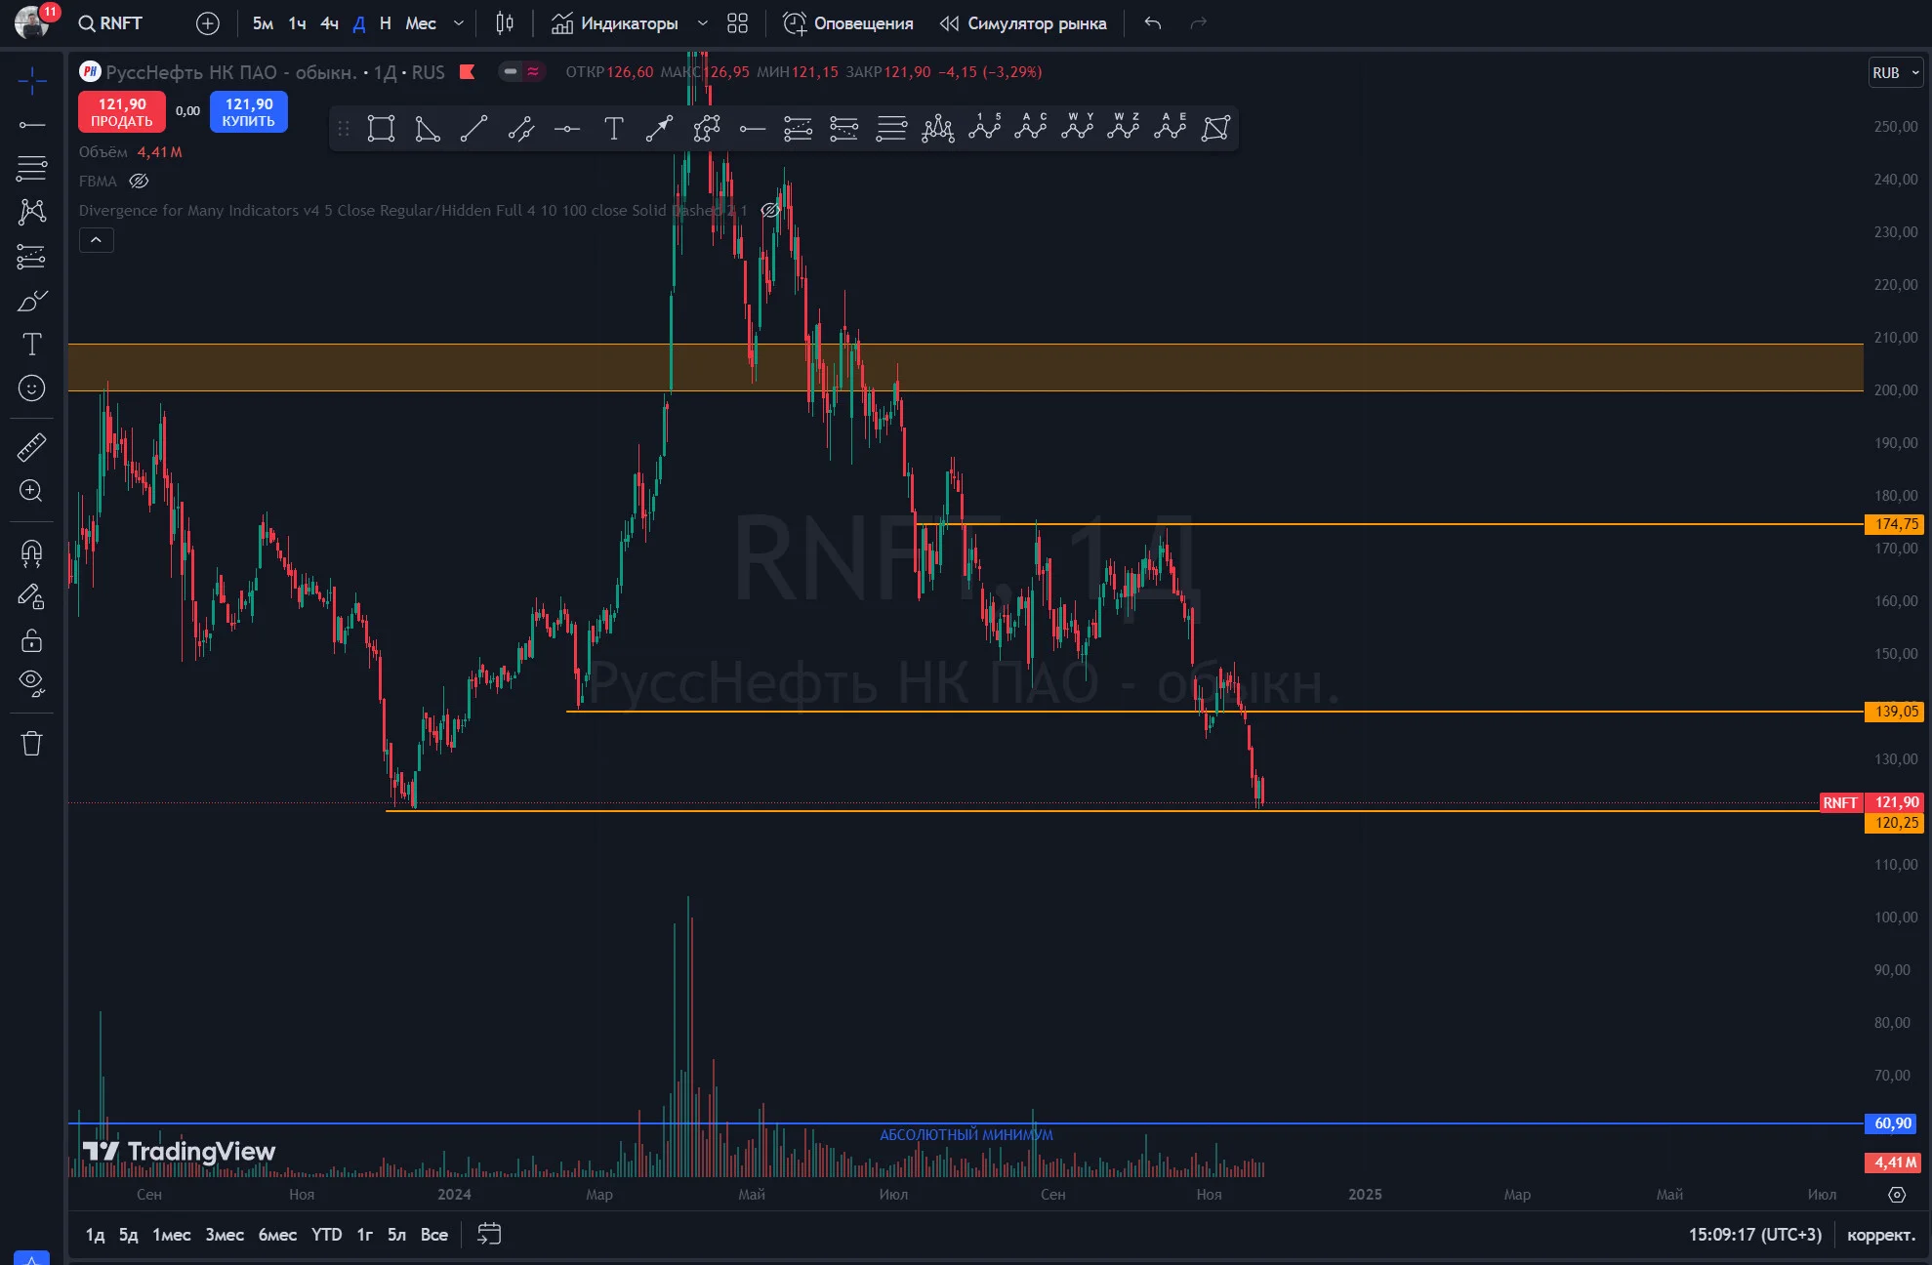Show hidden FBMA indicator
This screenshot has height=1265, width=1932.
pyautogui.click(x=139, y=181)
